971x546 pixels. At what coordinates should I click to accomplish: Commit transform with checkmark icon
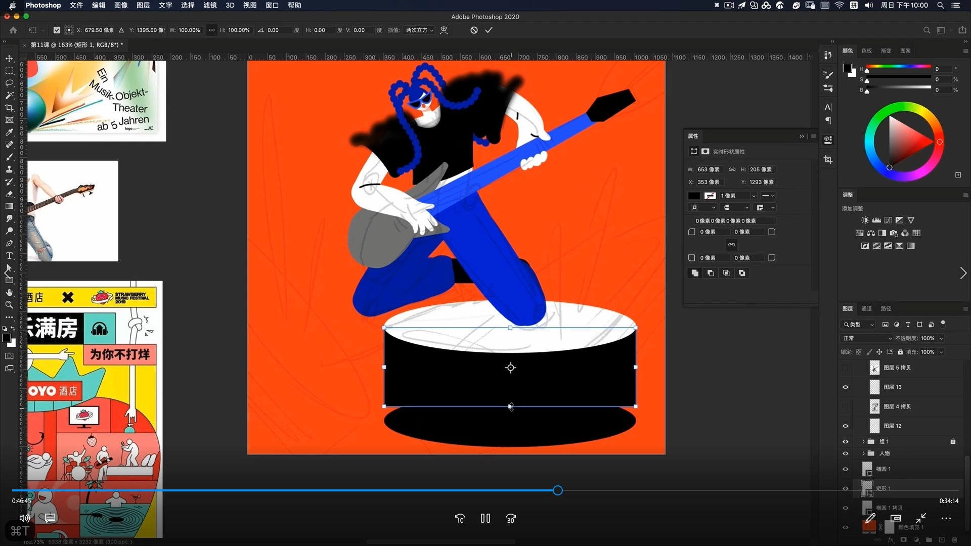pos(489,30)
